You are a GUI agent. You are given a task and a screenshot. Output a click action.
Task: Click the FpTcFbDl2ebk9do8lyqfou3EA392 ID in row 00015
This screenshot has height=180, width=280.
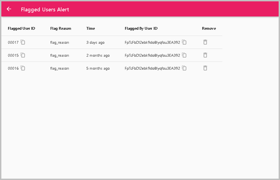tap(152, 56)
